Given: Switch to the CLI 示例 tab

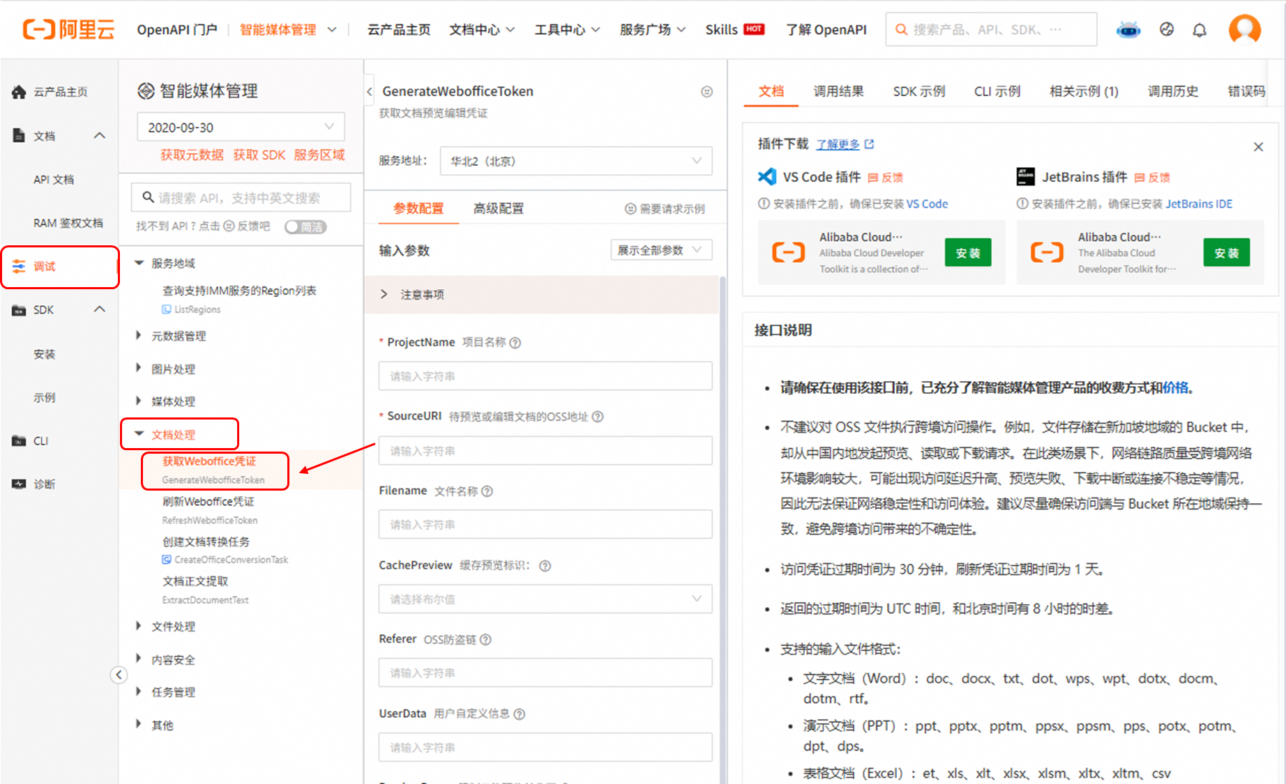Looking at the screenshot, I should (997, 91).
